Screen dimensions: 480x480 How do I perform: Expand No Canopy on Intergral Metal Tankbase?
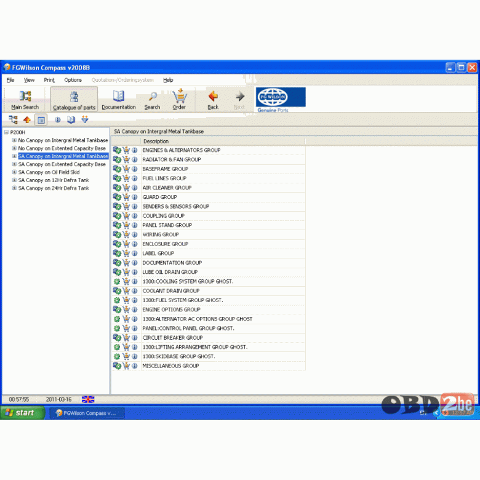click(x=14, y=140)
